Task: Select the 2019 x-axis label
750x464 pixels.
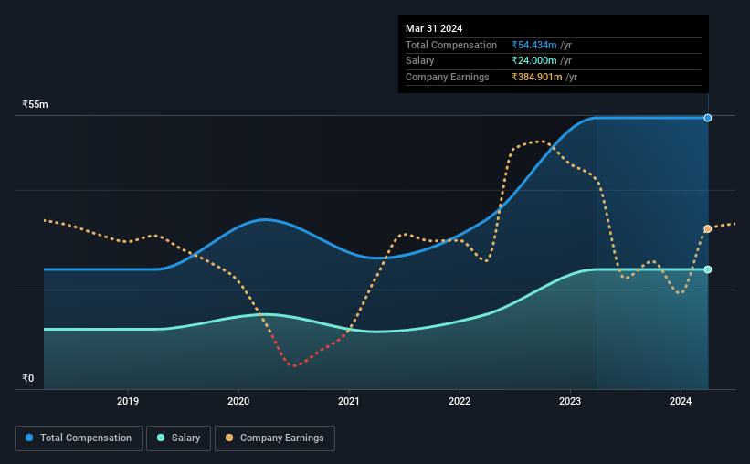Action: [x=128, y=401]
